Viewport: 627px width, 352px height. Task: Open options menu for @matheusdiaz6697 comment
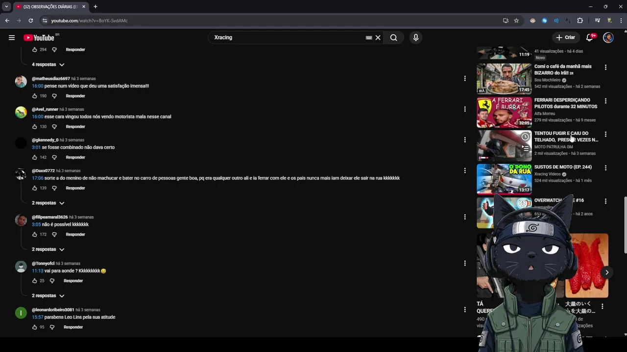pos(465,79)
